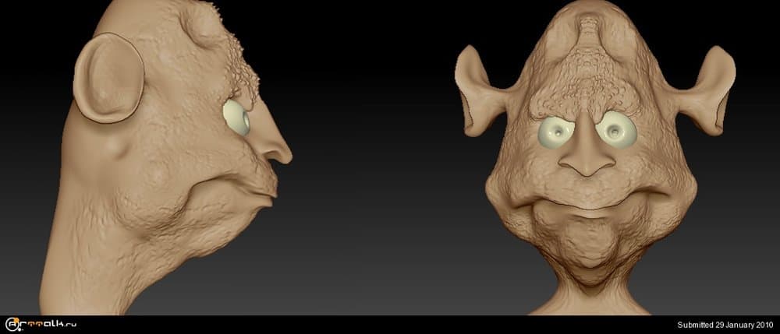This screenshot has height=334, width=780.
Task: Click the Arttalk.ru logo watermark
Action: coord(41,324)
